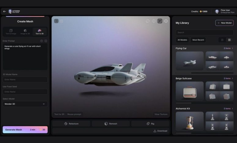The width and height of the screenshot is (237, 143).
Task: Open the Wonder 3D model dropdown
Action: click(25, 104)
